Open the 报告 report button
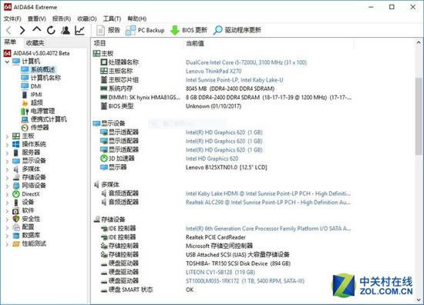 pyautogui.click(x=108, y=30)
